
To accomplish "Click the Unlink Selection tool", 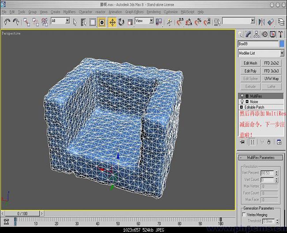I will 35,22.
